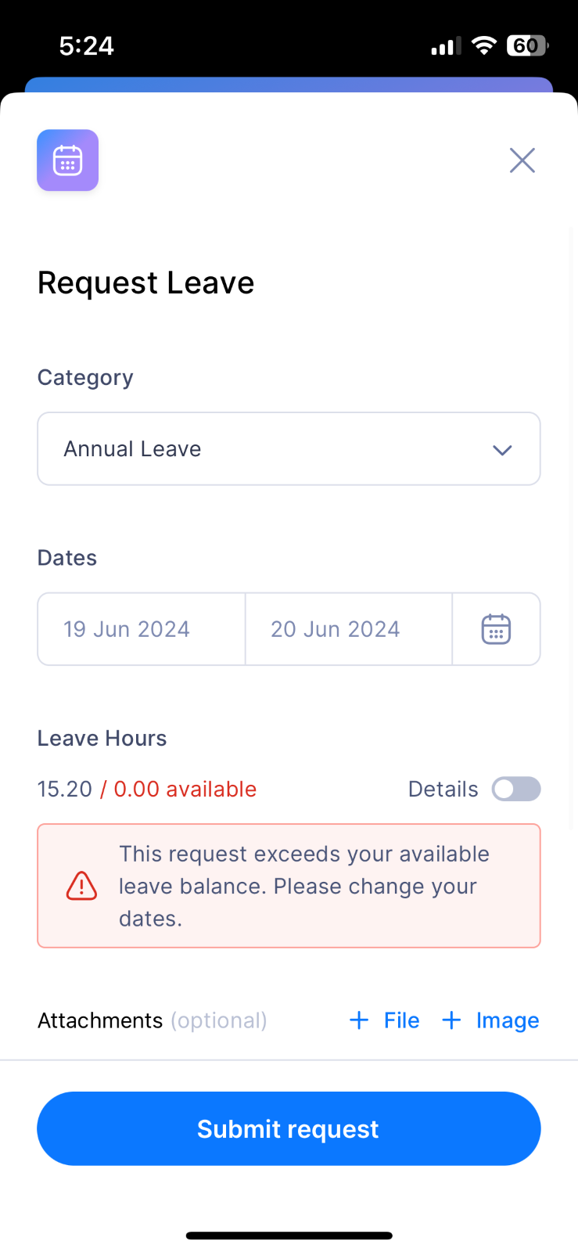This screenshot has height=1252, width=578.
Task: Add a File attachment
Action: 385,1020
